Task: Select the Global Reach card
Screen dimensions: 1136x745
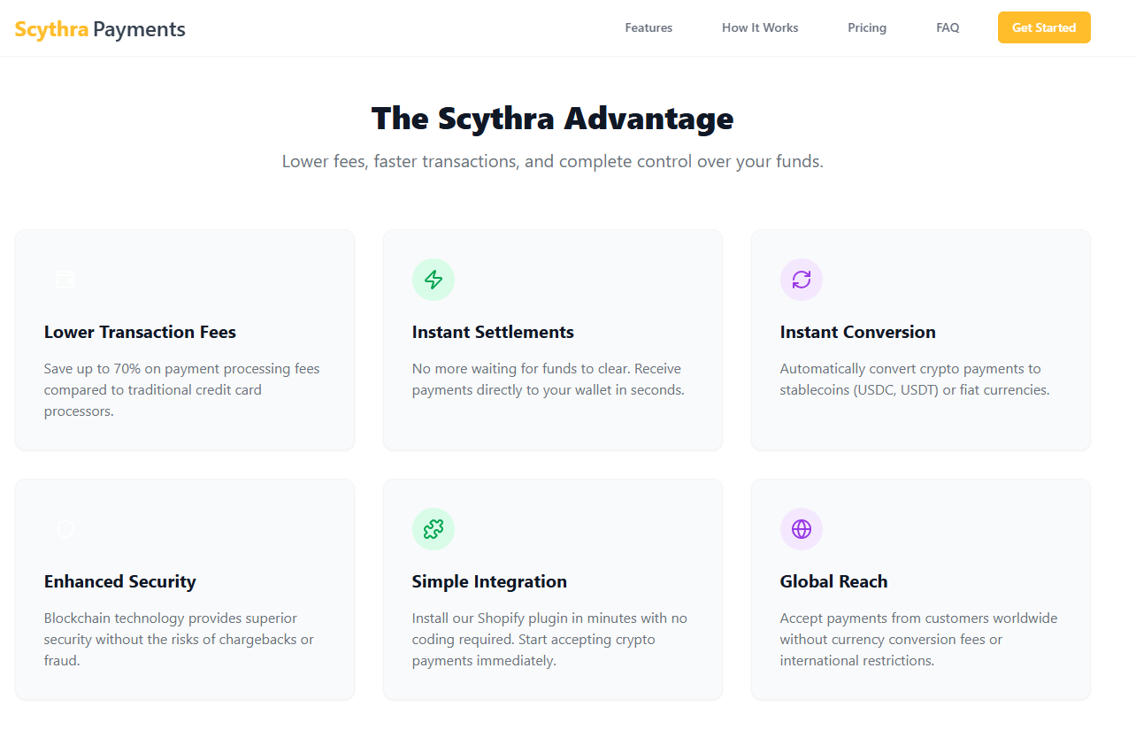Action: (x=920, y=588)
